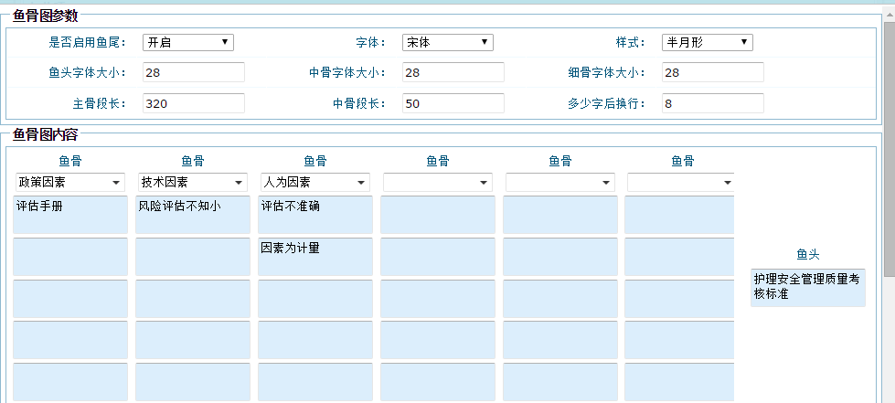The image size is (895, 403).
Task: Focus the 主骨段长 field showing 320
Action: (x=193, y=103)
